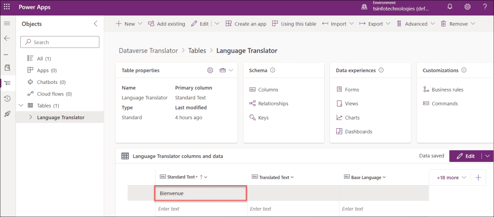Click in the Objects search box
Screen dimensions: 494x217
[60, 42]
